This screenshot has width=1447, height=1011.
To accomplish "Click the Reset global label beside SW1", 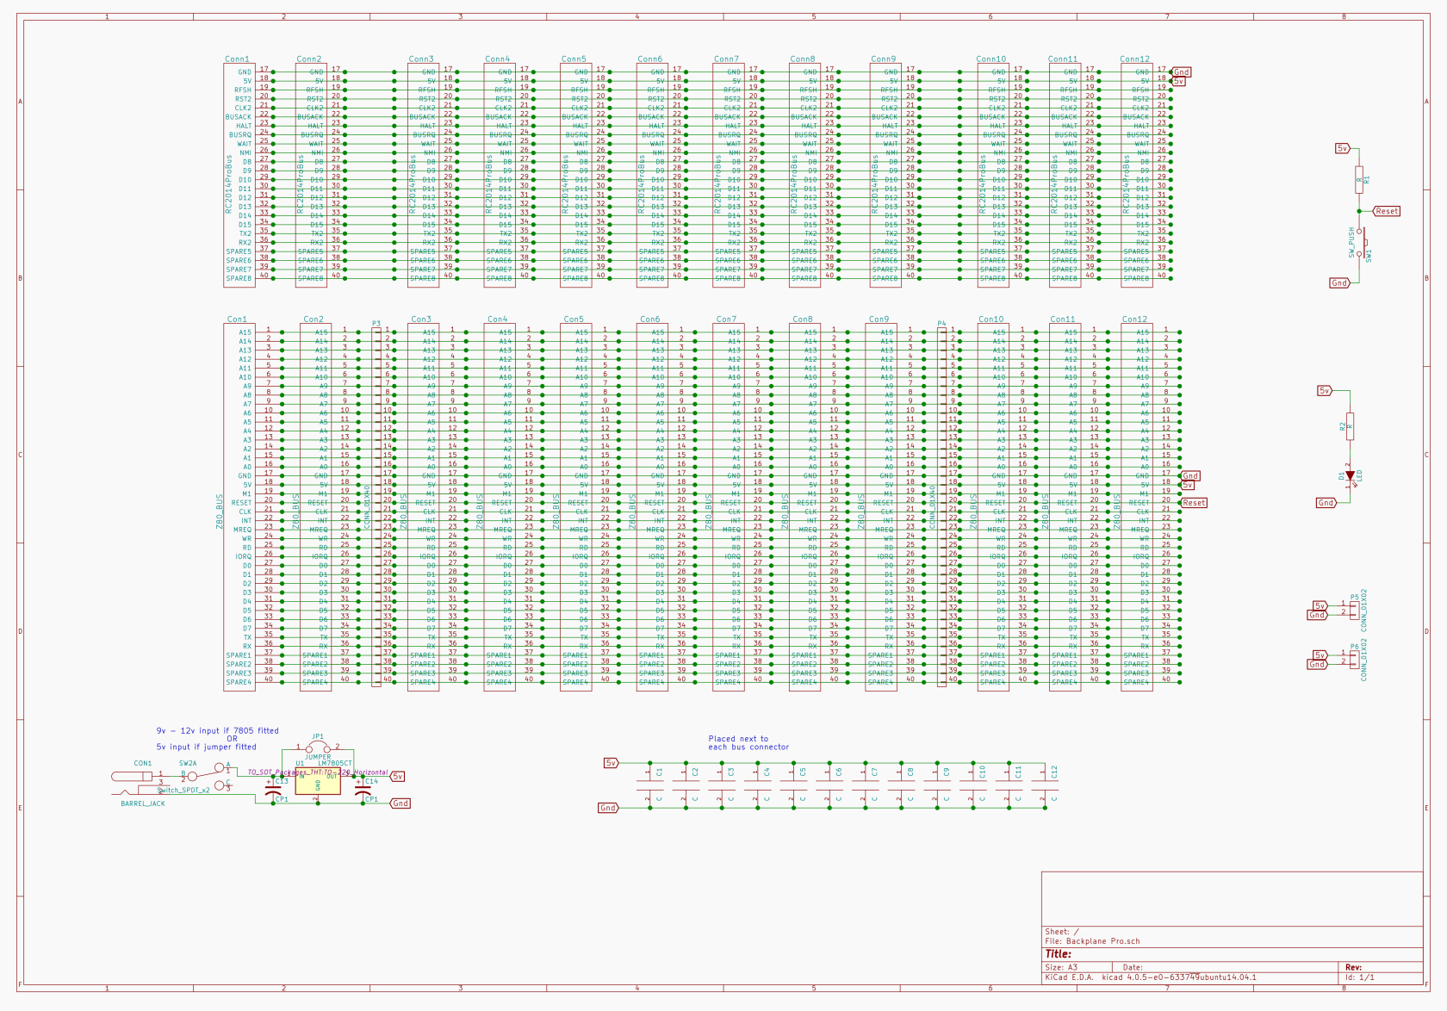I will (1388, 210).
